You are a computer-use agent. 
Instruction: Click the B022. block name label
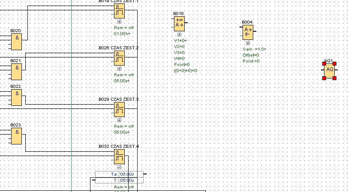pos(16,86)
